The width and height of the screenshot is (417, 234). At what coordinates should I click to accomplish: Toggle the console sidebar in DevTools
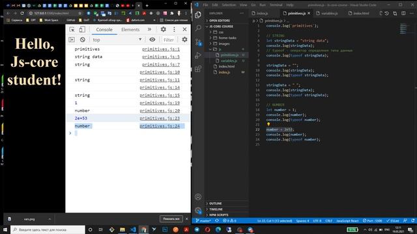[x=72, y=40]
